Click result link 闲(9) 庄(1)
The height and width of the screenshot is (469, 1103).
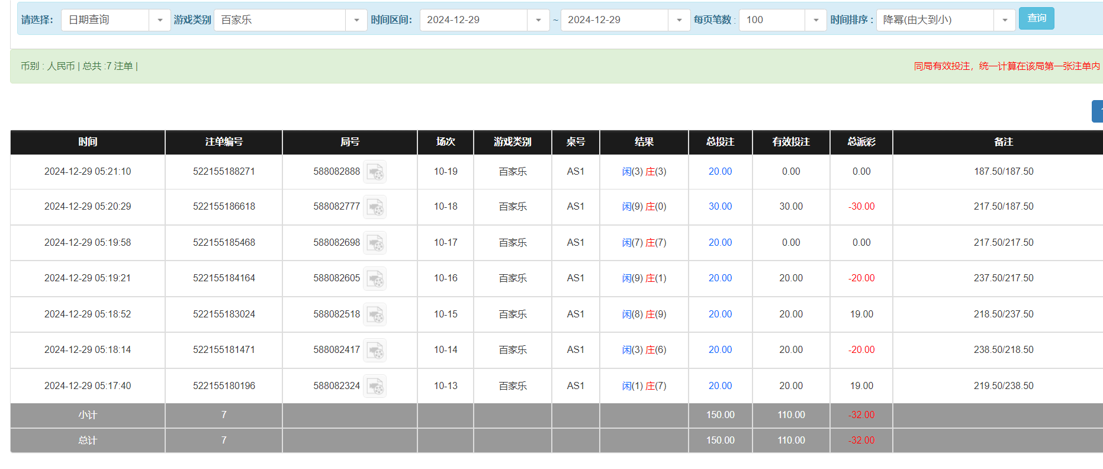tap(644, 278)
